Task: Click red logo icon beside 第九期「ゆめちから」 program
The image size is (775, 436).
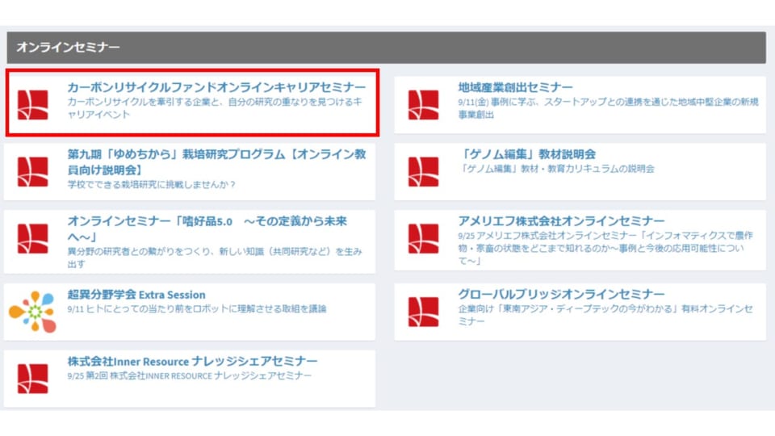Action: click(33, 171)
